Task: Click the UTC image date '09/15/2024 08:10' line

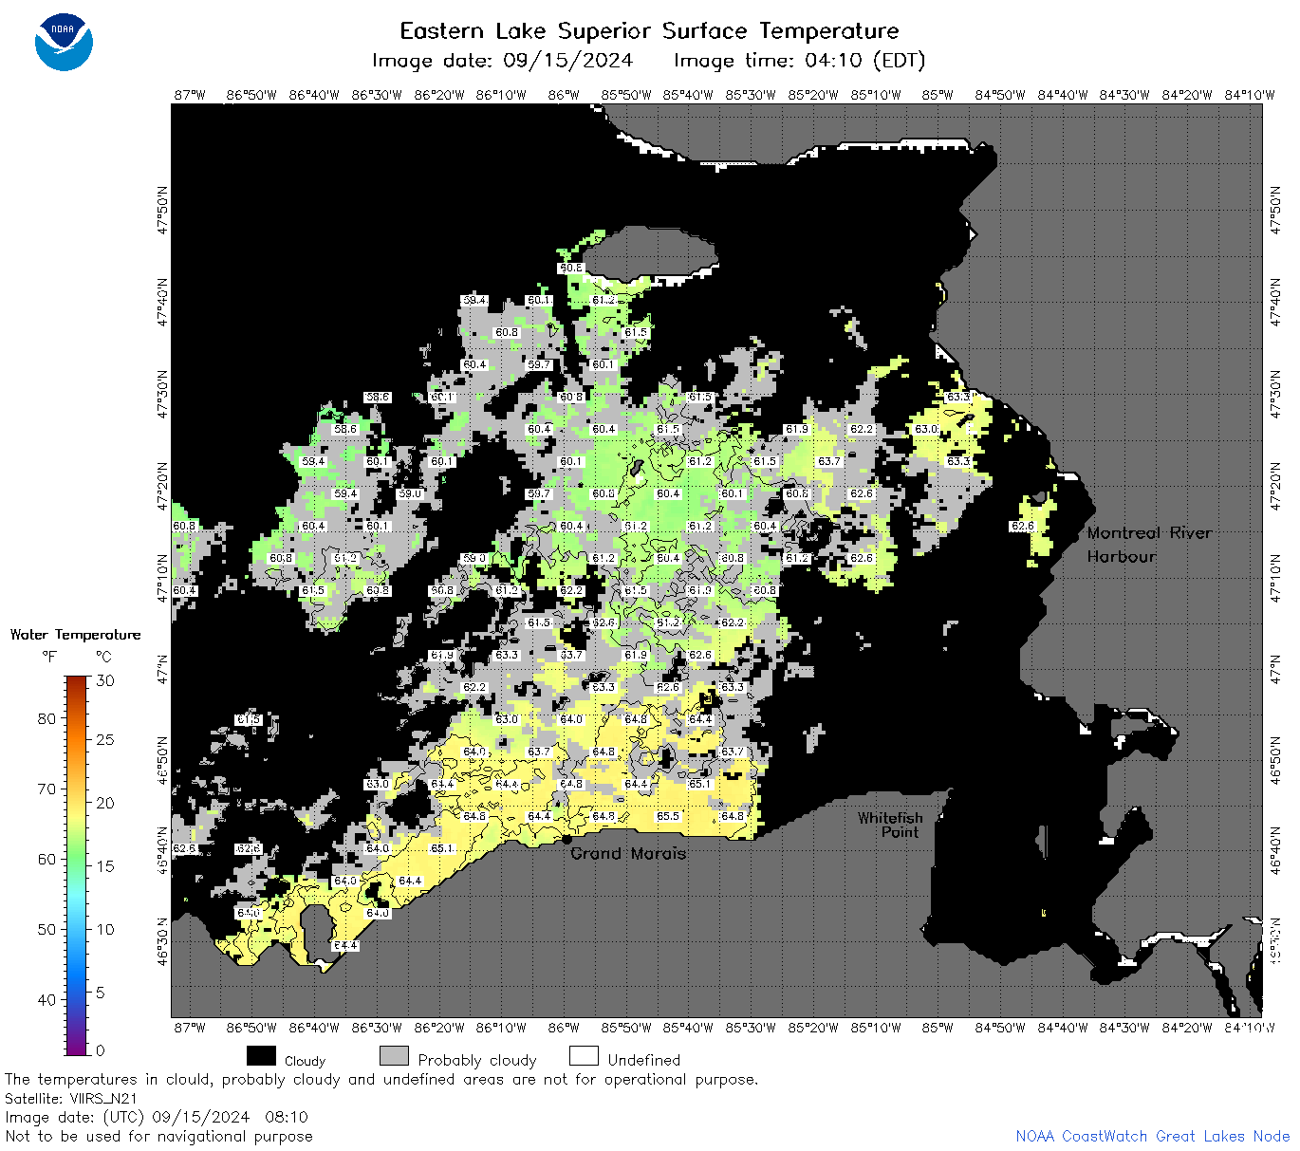Action: [157, 1117]
